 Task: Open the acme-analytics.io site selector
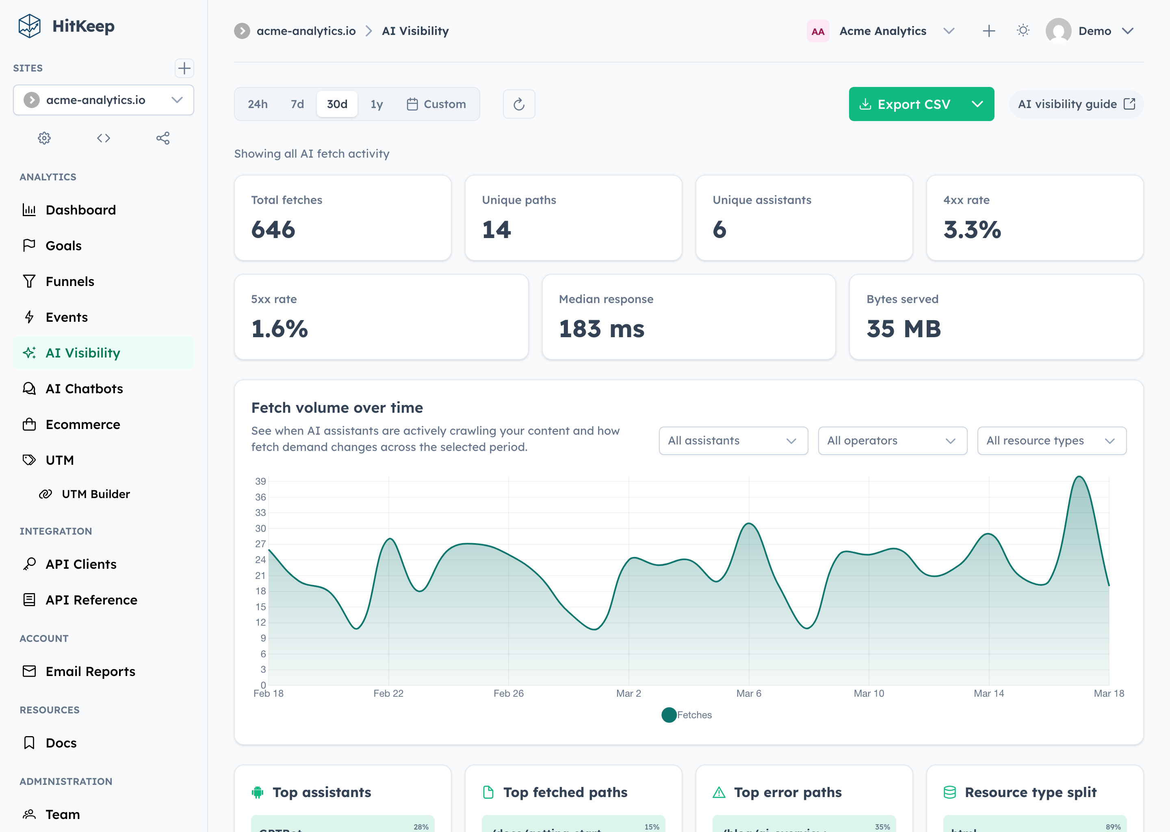tap(104, 100)
